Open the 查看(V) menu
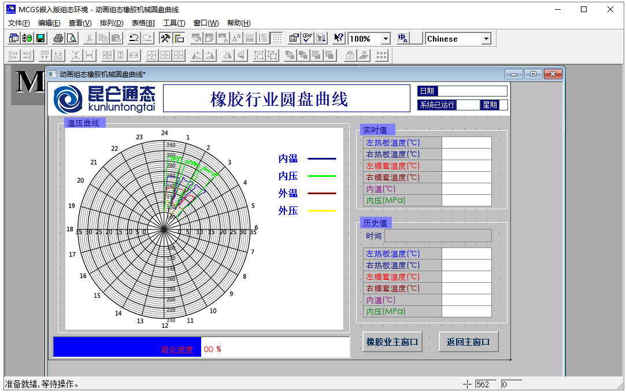 pyautogui.click(x=80, y=23)
